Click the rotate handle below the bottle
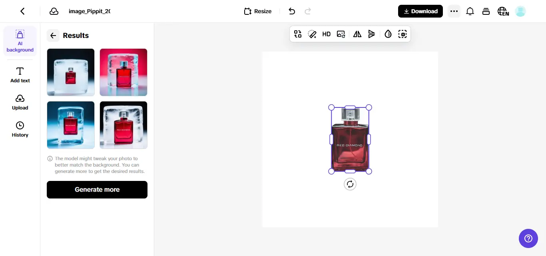Image resolution: width=546 pixels, height=256 pixels. pos(350,184)
